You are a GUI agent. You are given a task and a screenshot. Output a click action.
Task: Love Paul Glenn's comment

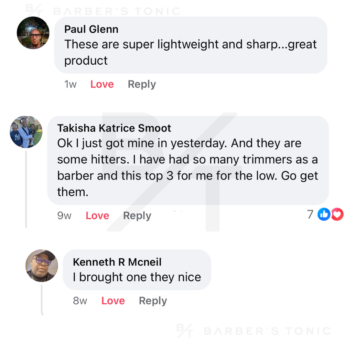pos(102,84)
